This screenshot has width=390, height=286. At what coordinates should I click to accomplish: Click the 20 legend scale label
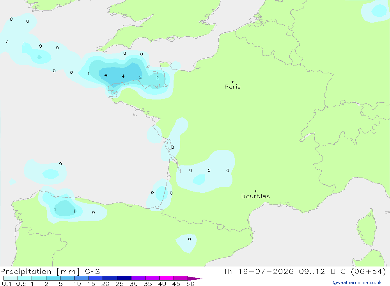[x=105, y=284]
